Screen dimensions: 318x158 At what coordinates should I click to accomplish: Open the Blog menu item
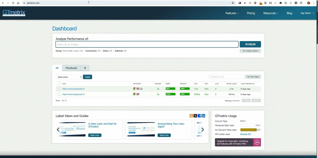[289, 13]
